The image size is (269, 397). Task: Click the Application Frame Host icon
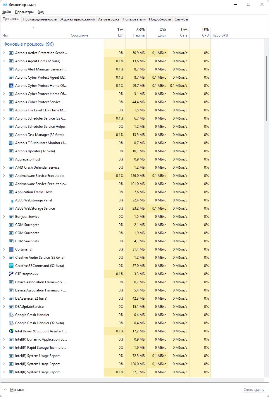(x=11, y=192)
